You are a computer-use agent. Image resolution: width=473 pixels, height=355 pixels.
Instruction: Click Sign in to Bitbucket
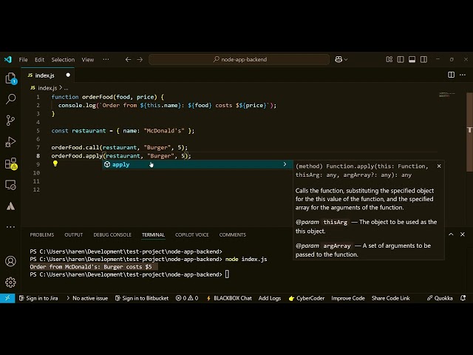142,298
